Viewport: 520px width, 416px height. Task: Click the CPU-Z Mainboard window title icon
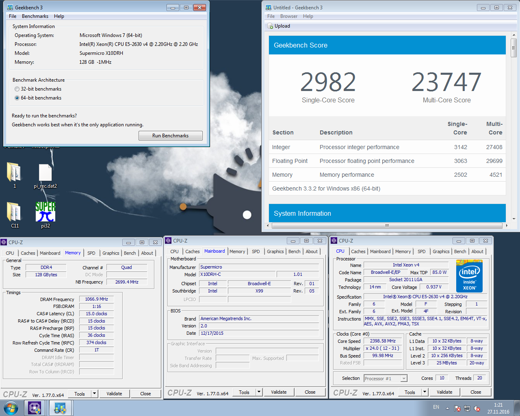click(169, 240)
